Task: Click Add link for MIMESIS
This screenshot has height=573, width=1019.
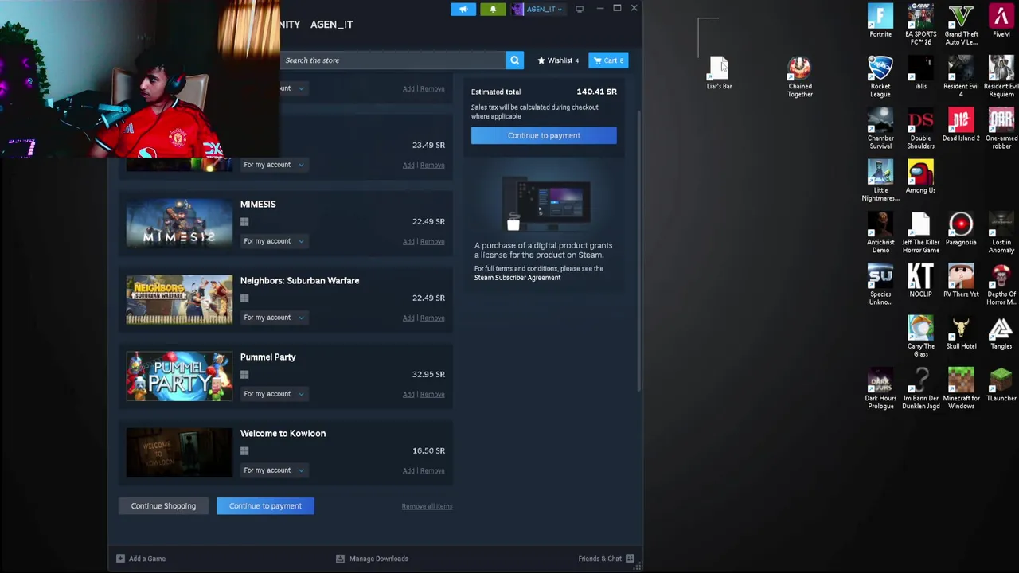Action: tap(408, 241)
